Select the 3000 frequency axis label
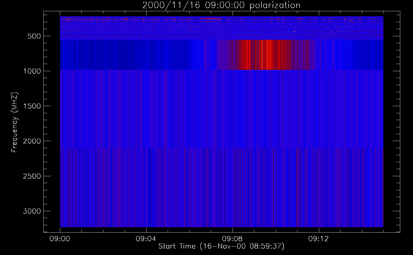The width and height of the screenshot is (413, 255). pyautogui.click(x=32, y=211)
